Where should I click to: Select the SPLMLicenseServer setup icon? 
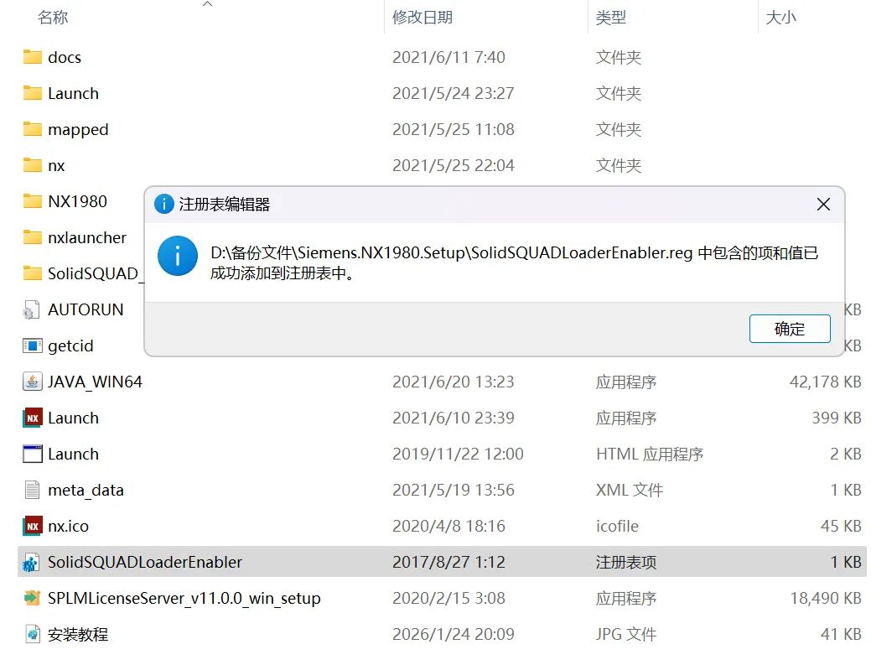click(32, 598)
